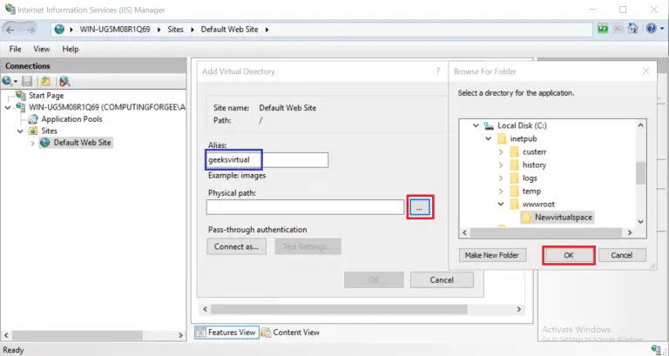
Task: Click the Home icon in top-right toolbar
Action: tap(634, 29)
